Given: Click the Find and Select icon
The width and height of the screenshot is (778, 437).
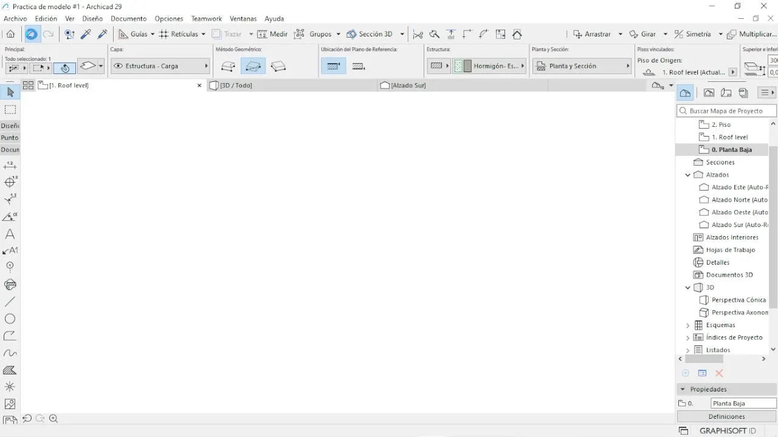Looking at the screenshot, I should (69, 34).
